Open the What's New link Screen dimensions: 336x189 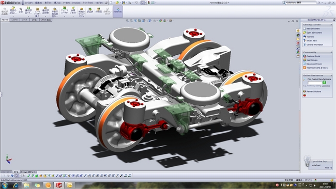pos(312,41)
